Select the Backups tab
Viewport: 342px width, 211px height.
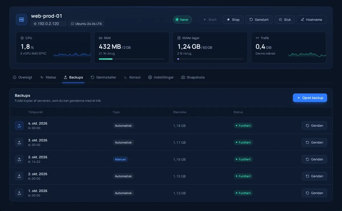tap(73, 77)
